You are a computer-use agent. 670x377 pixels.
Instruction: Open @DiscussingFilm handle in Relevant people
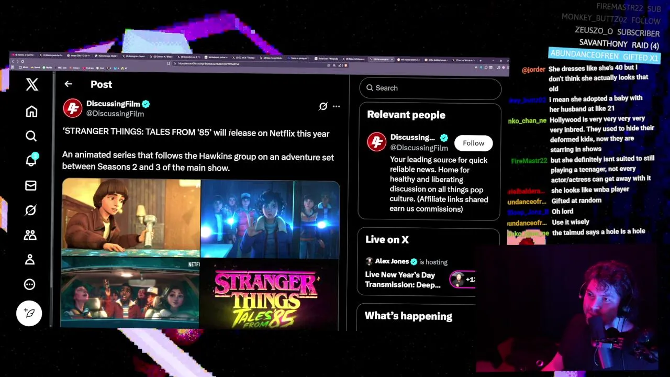[x=419, y=148]
